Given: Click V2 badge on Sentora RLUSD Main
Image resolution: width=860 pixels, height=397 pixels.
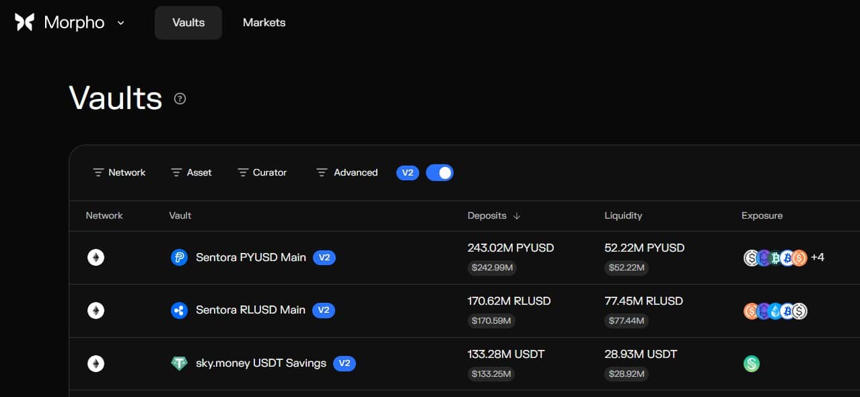Looking at the screenshot, I should [324, 310].
